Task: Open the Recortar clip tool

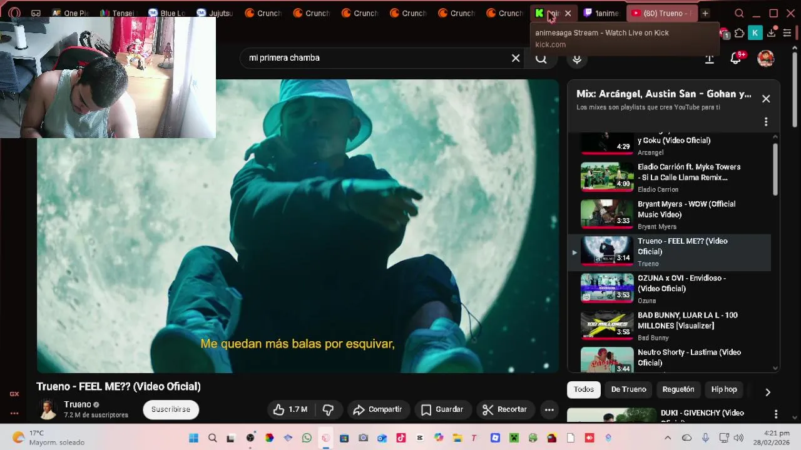Action: pyautogui.click(x=504, y=409)
